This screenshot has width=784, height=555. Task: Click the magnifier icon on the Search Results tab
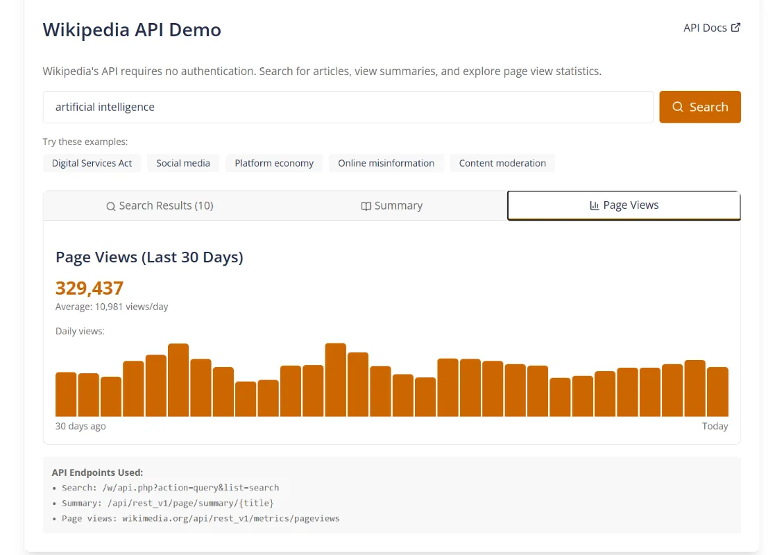pos(111,206)
